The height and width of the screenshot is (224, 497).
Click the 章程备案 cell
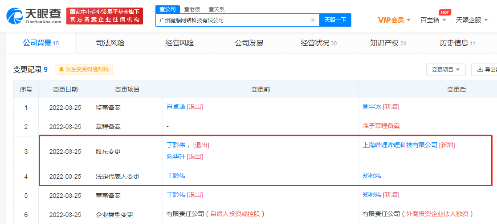click(127, 127)
